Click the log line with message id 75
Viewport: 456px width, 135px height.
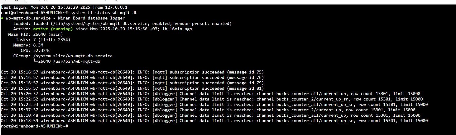click(x=132, y=72)
